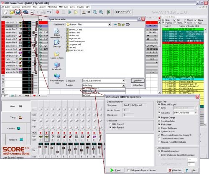Click the Tempo panel button
This screenshot has height=174, width=209.
coord(16,117)
